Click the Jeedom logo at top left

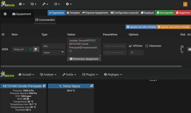pos(7,4)
